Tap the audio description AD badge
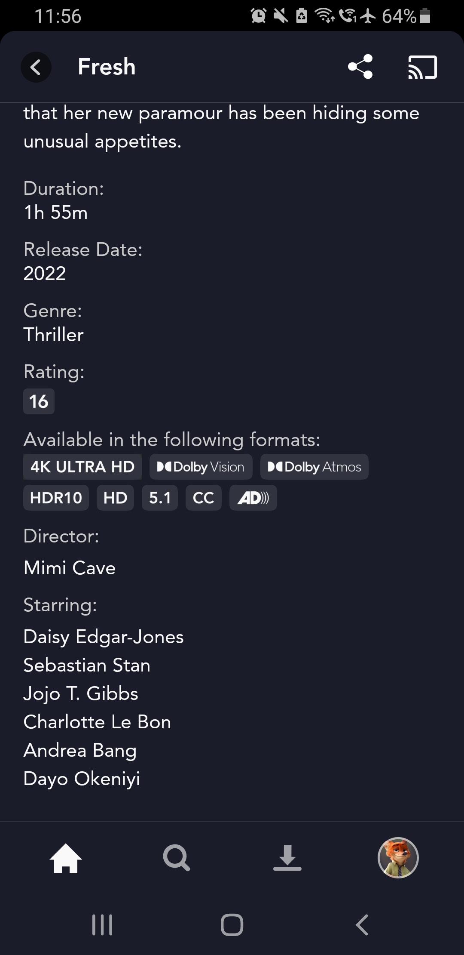The width and height of the screenshot is (464, 955). [253, 498]
